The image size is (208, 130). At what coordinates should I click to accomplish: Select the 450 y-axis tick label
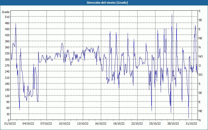click(x=7, y=29)
